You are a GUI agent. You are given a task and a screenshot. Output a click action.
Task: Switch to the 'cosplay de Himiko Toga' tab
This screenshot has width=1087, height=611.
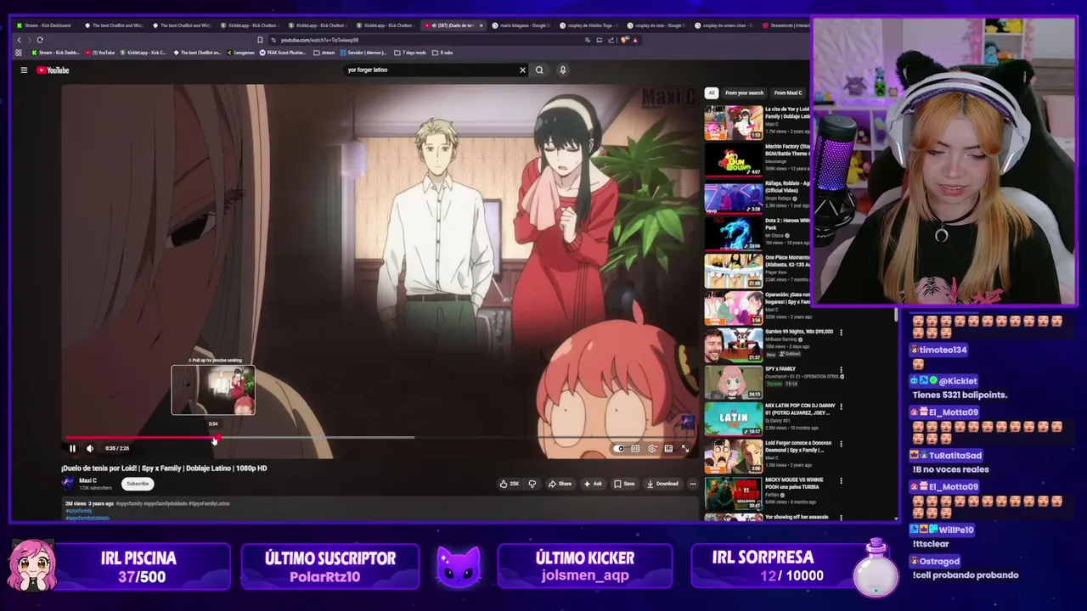coord(590,25)
